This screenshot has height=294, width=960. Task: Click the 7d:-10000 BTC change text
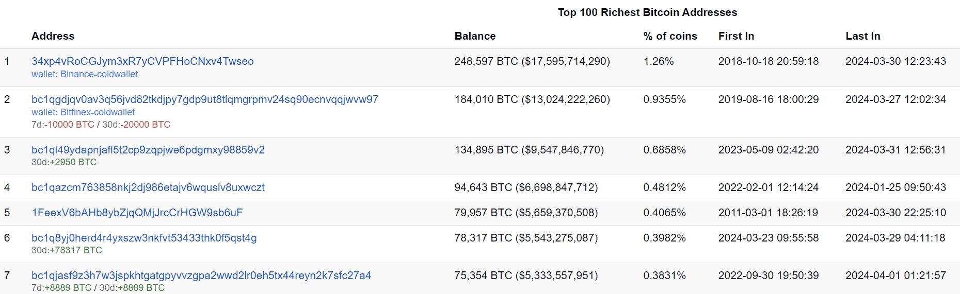[63, 125]
